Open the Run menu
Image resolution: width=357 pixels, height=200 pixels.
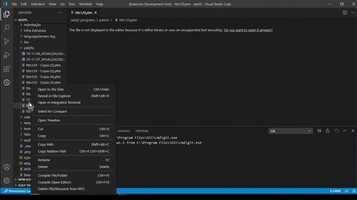pos(72,4)
